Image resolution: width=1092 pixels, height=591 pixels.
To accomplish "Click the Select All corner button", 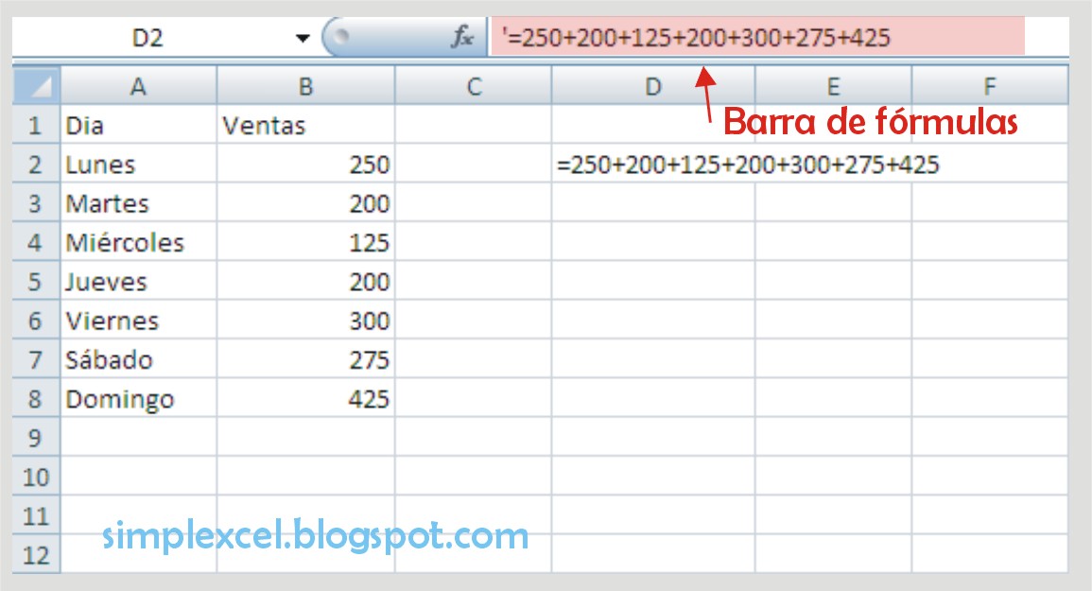I will coord(34,86).
